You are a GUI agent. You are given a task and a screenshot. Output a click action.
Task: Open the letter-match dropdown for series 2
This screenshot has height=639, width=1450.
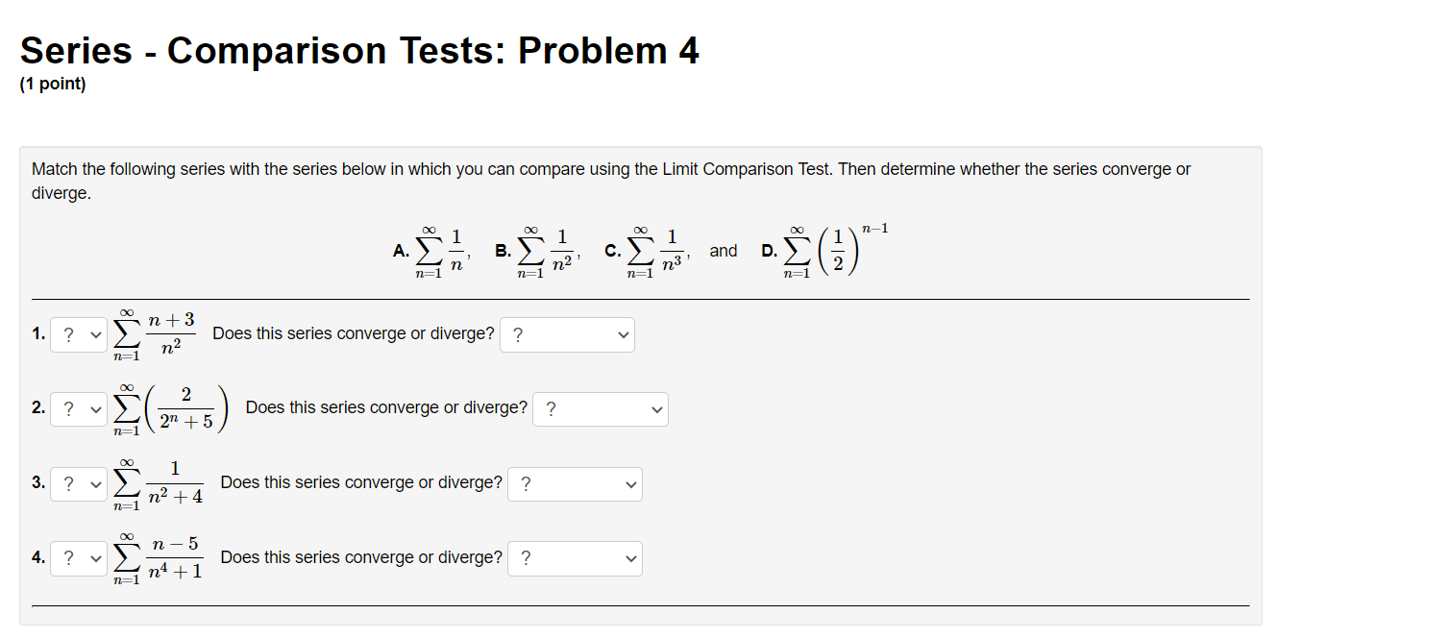pos(78,408)
